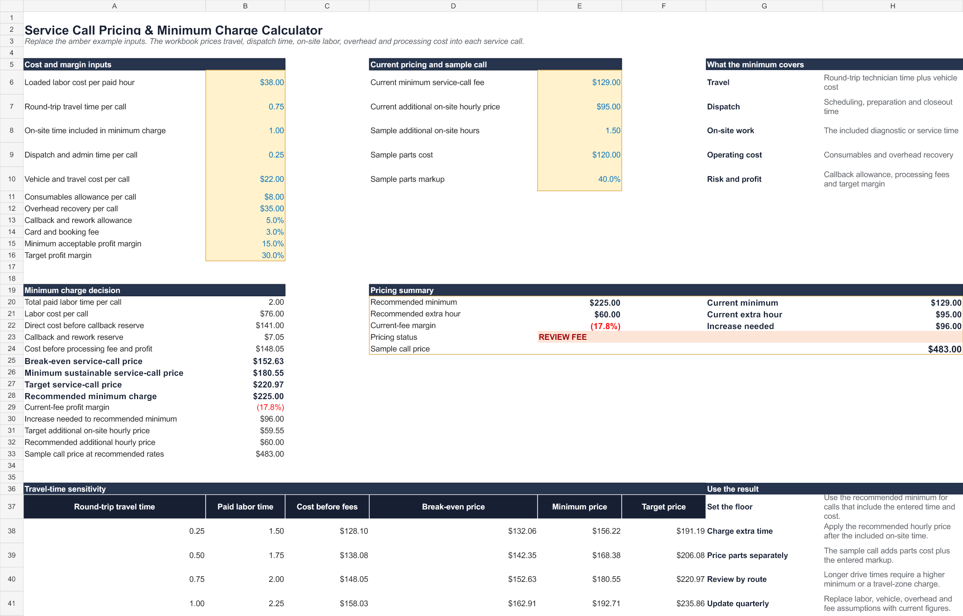Image resolution: width=963 pixels, height=616 pixels.
Task: Click the Risk and profit label
Action: tap(734, 179)
